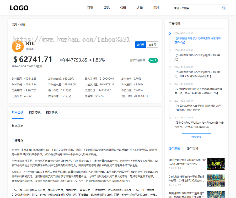236x198 pixels.
Task: Click the $ 62741.71 price value
Action: 33,59
